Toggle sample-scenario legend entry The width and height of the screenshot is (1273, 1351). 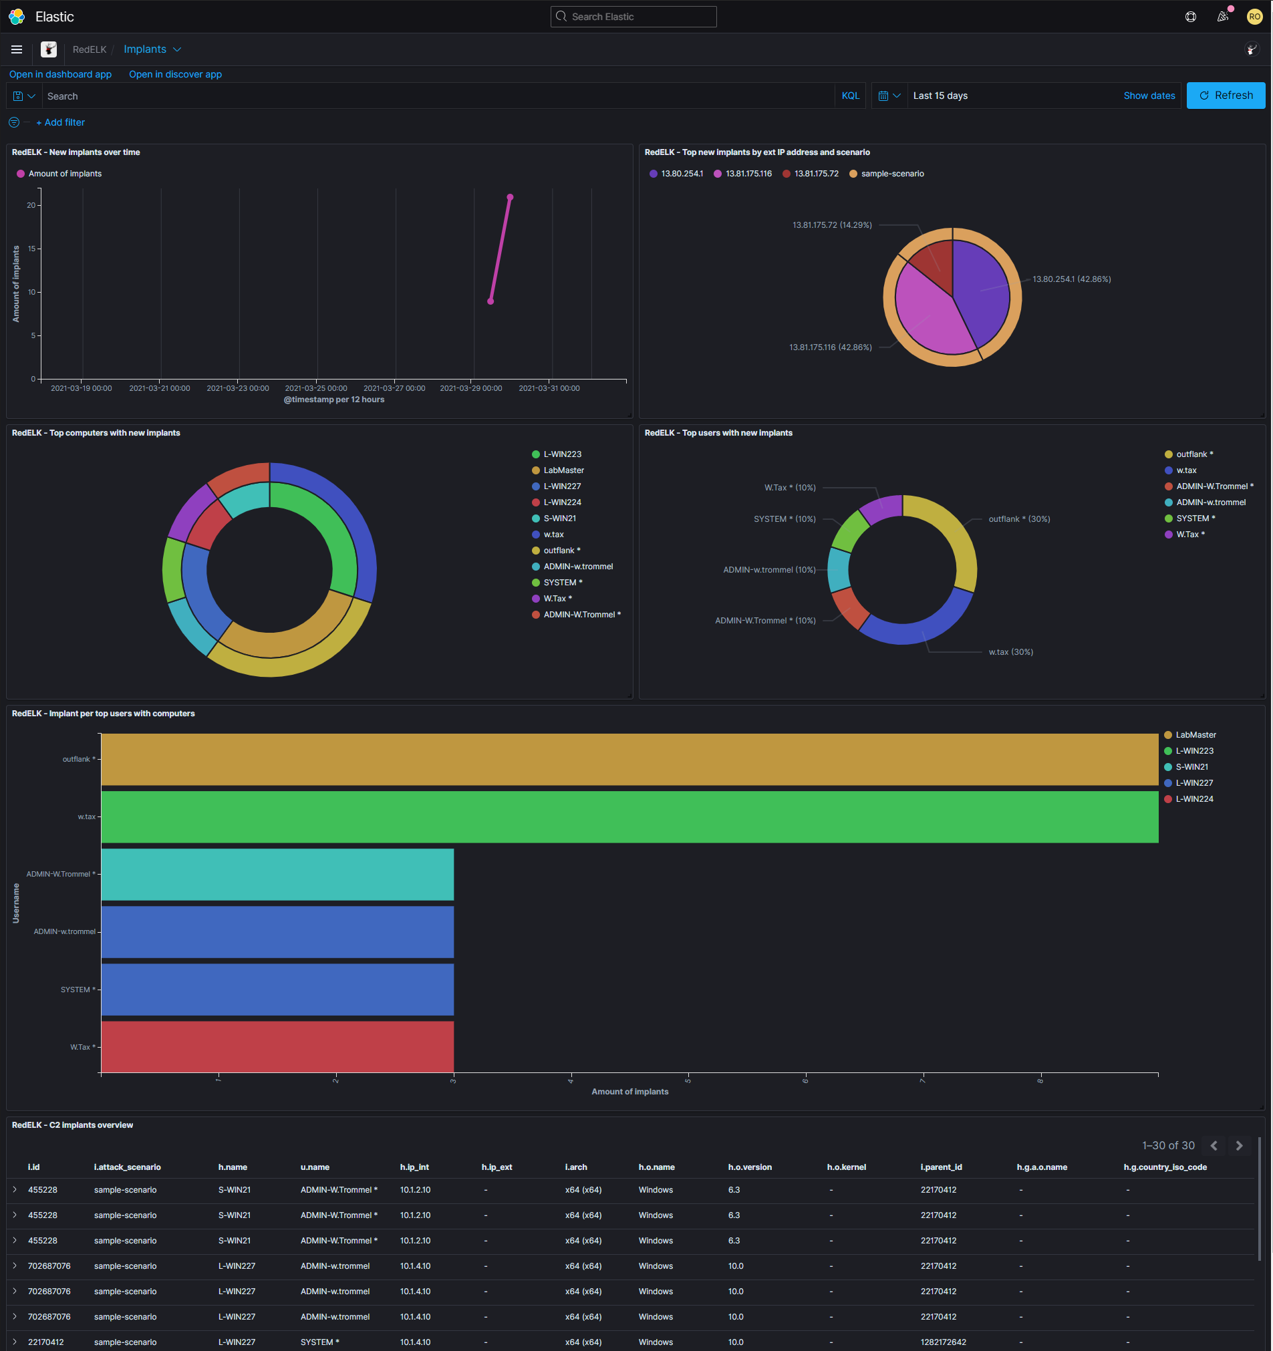coord(886,174)
